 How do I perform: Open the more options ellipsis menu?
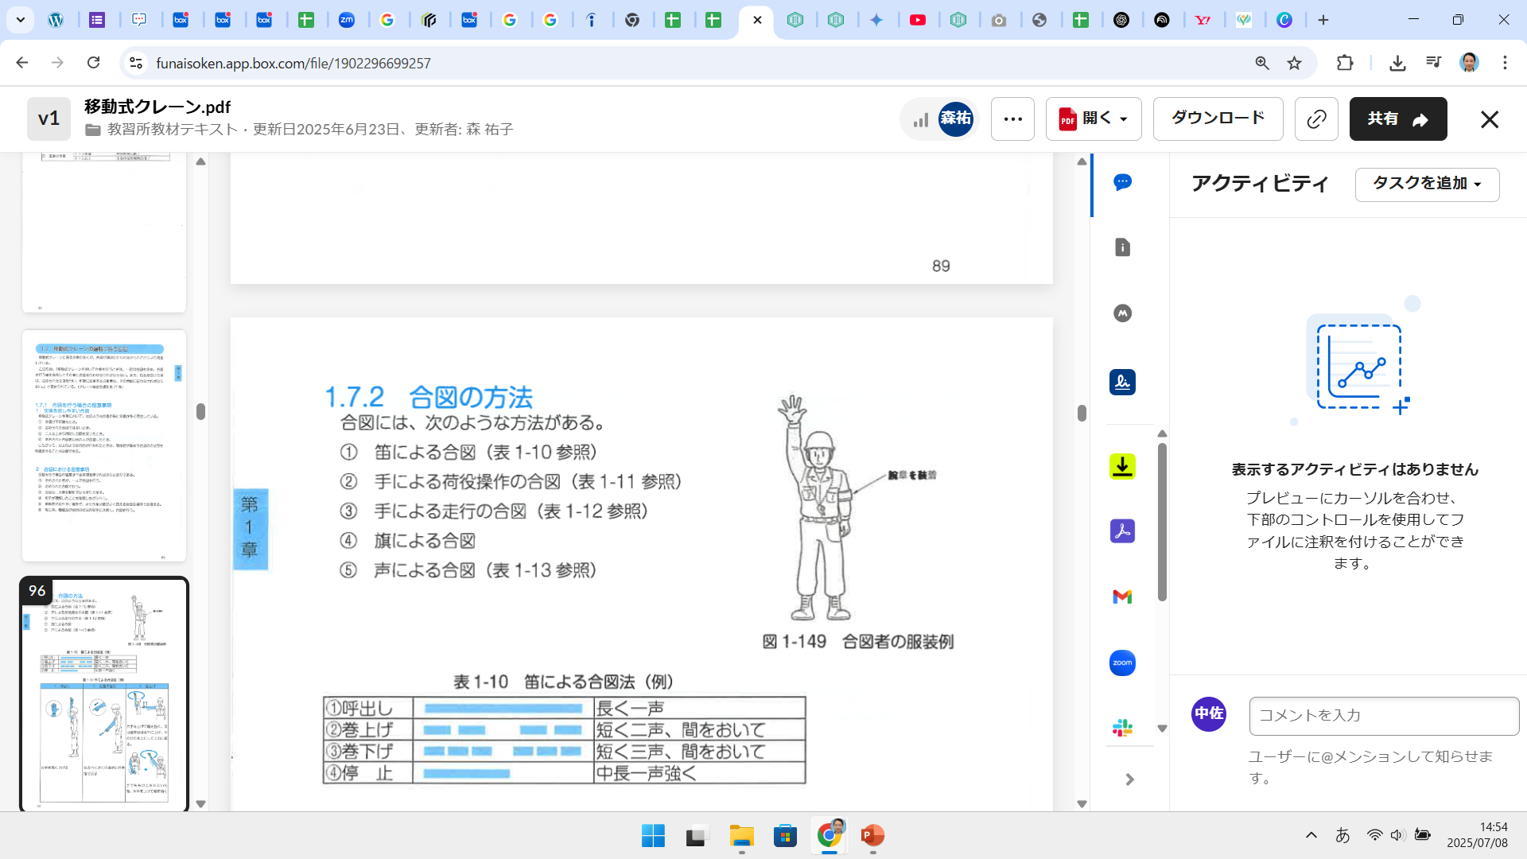click(x=1012, y=119)
